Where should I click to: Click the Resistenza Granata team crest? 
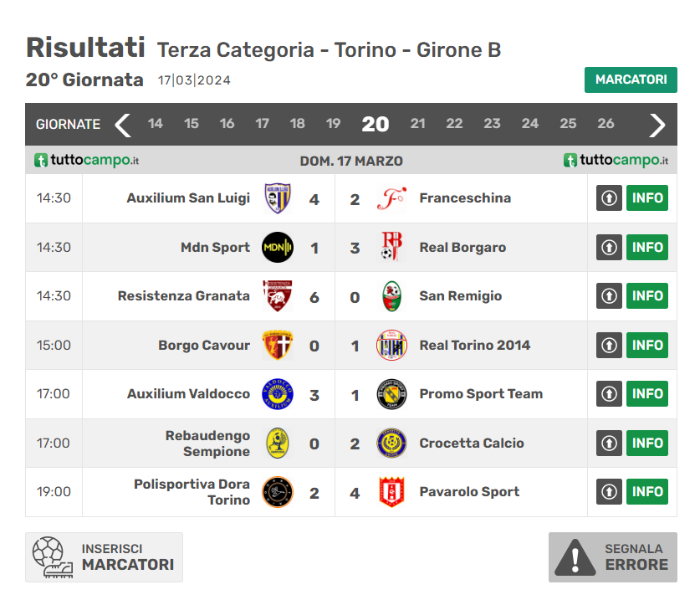coord(277,296)
